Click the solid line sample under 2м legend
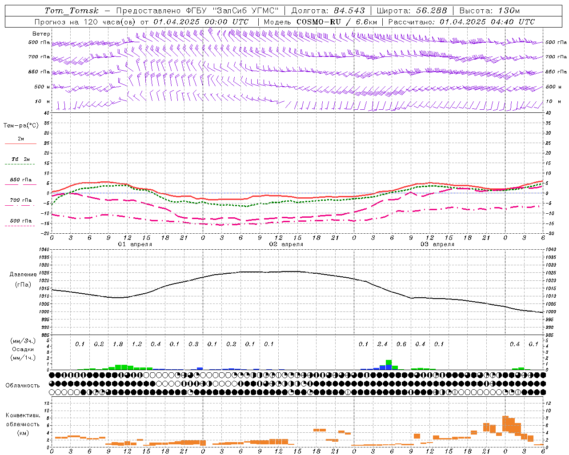 [21, 144]
